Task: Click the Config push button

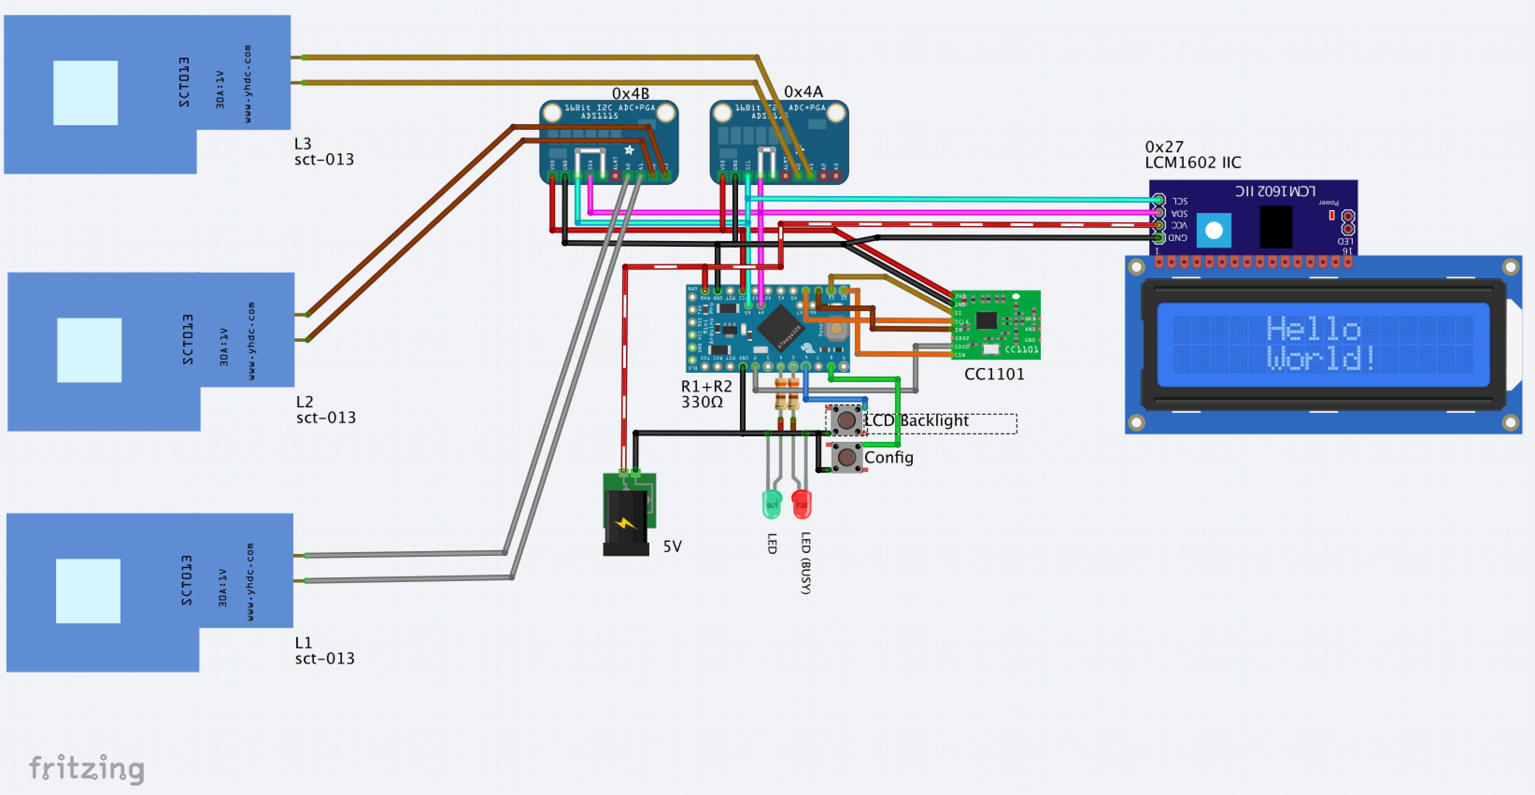Action: (x=847, y=458)
